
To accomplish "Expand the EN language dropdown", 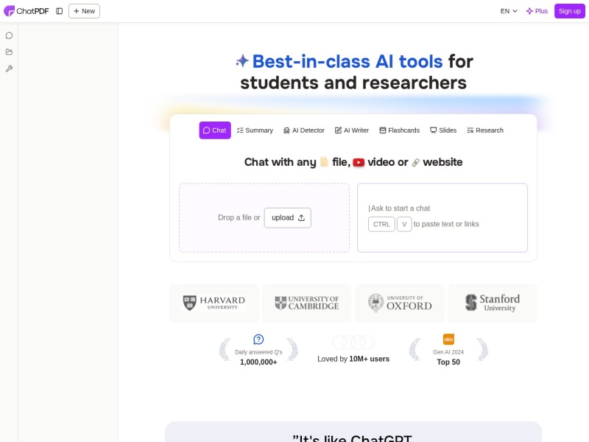I will 508,11.
